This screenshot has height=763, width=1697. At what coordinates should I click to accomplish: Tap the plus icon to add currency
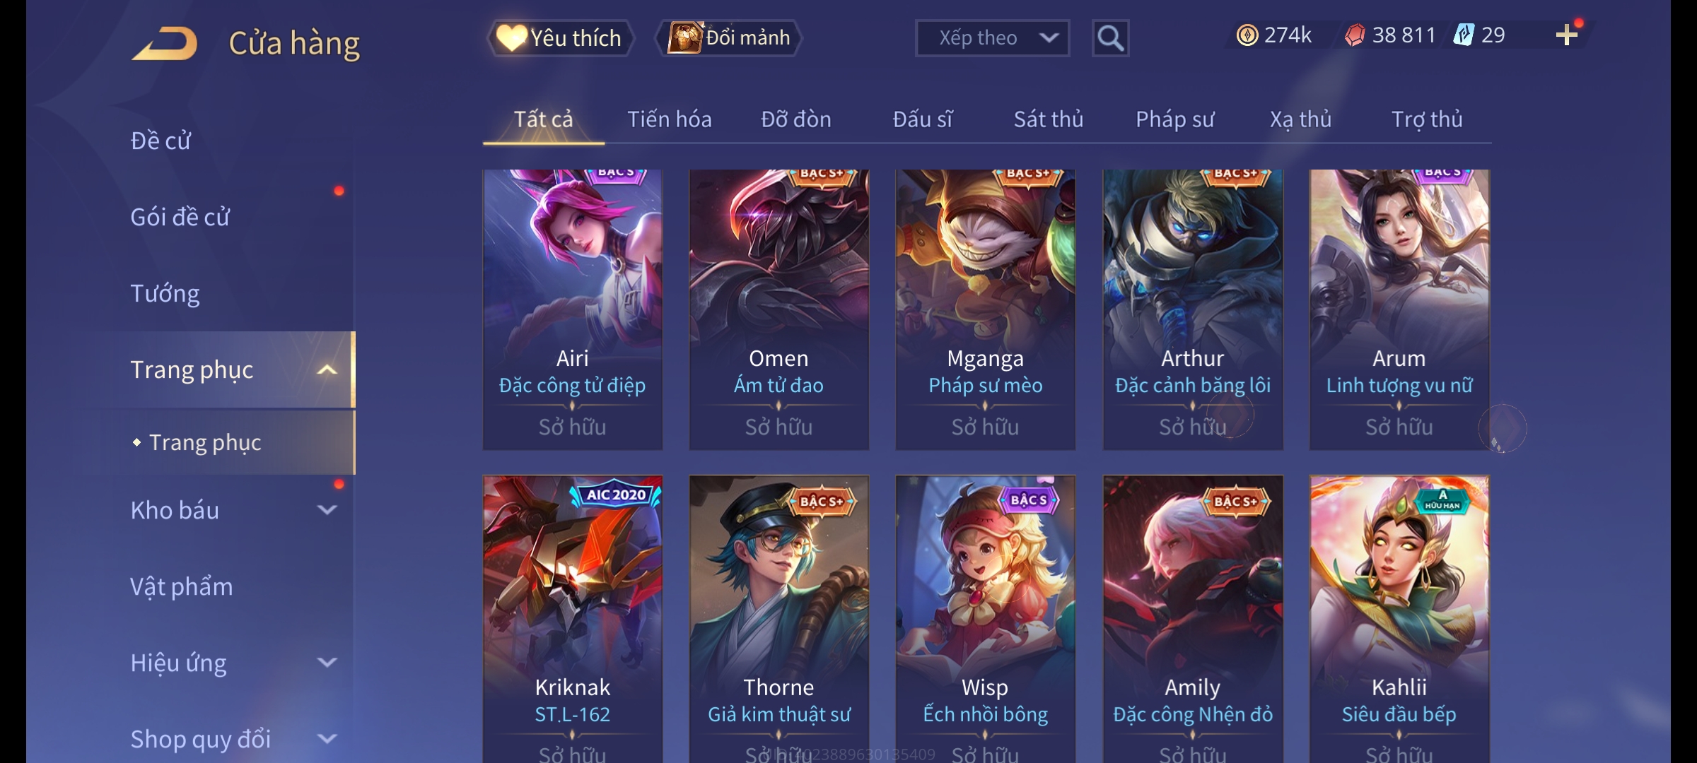1567,35
